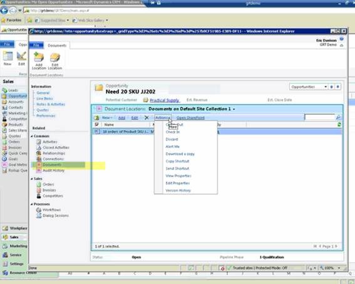Click the Document Locations folder icon
Screen dimensions: 355x284
point(99,109)
